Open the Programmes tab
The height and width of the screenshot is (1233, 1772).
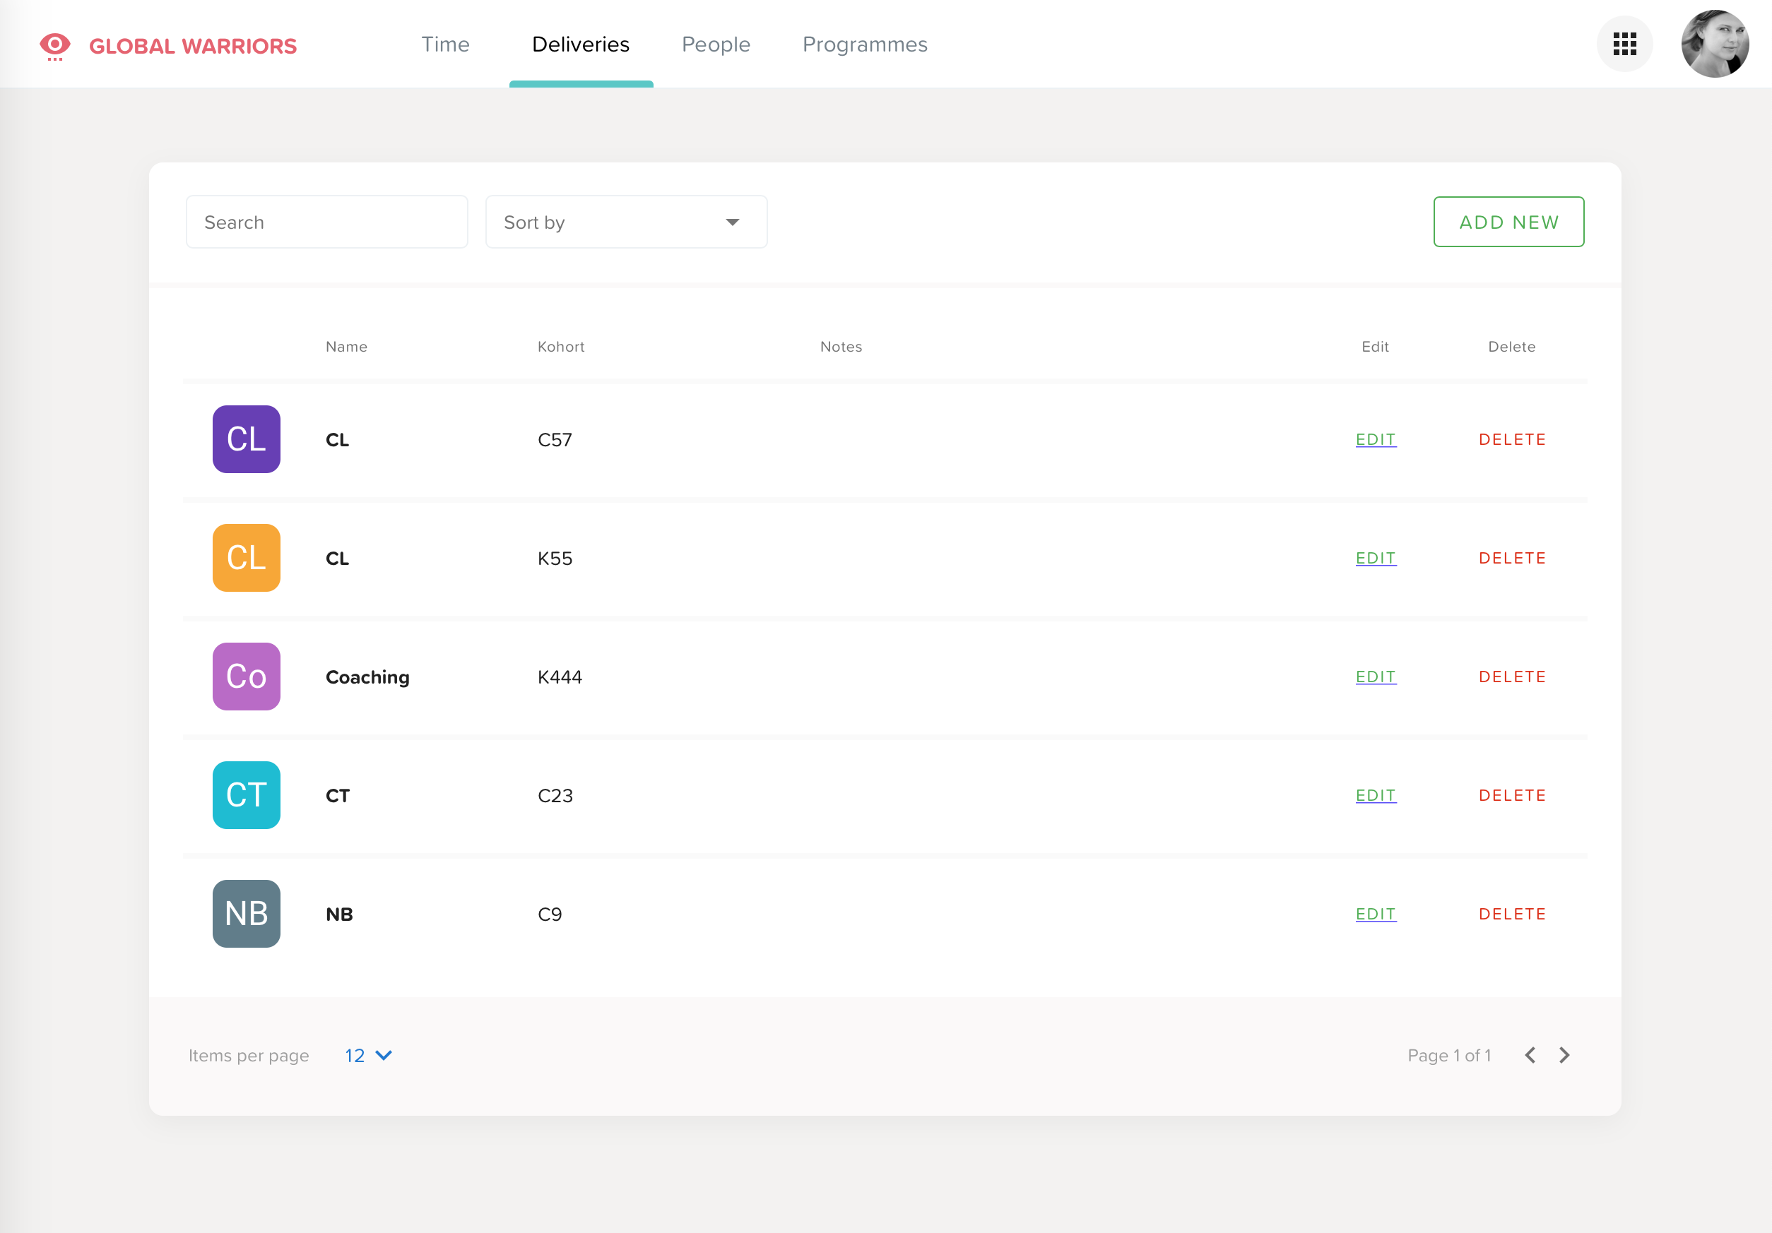click(x=864, y=44)
